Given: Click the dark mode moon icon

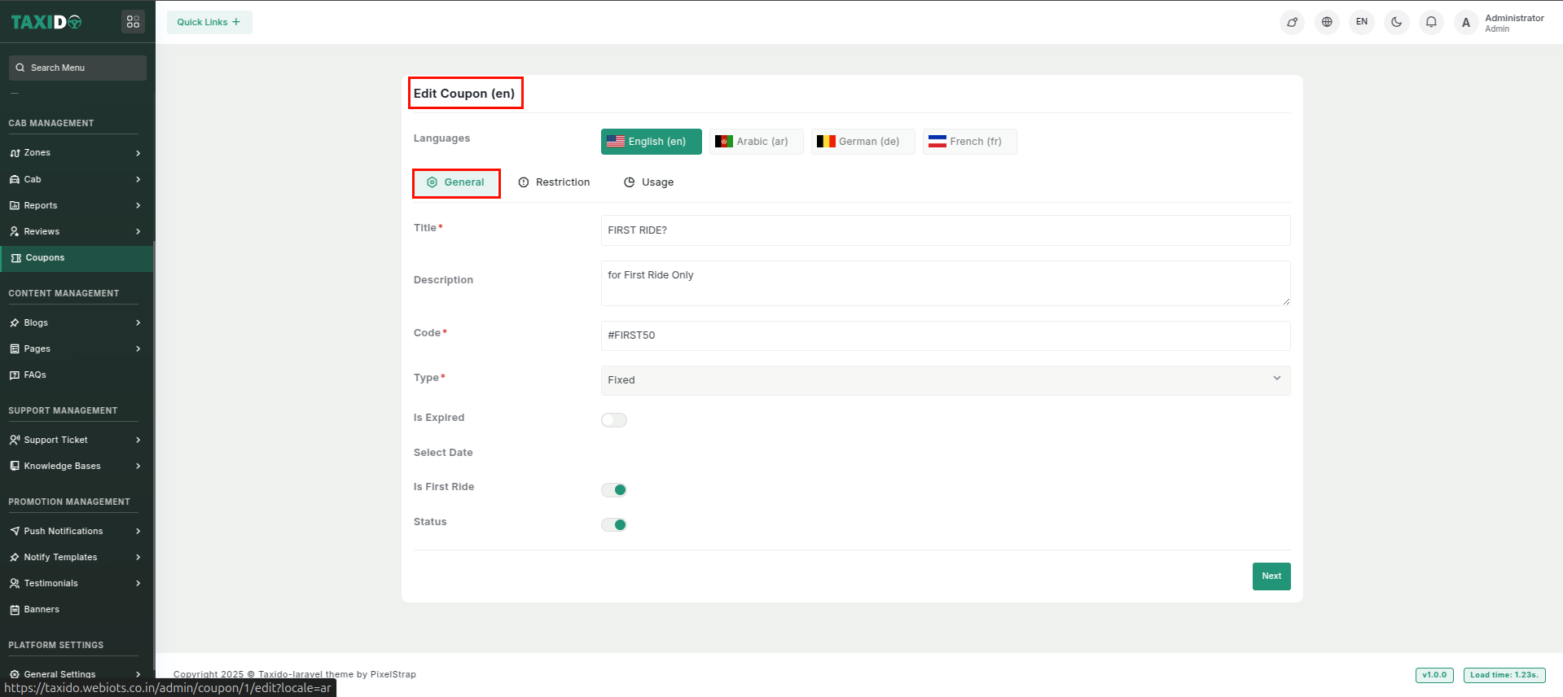Looking at the screenshot, I should click(1396, 22).
